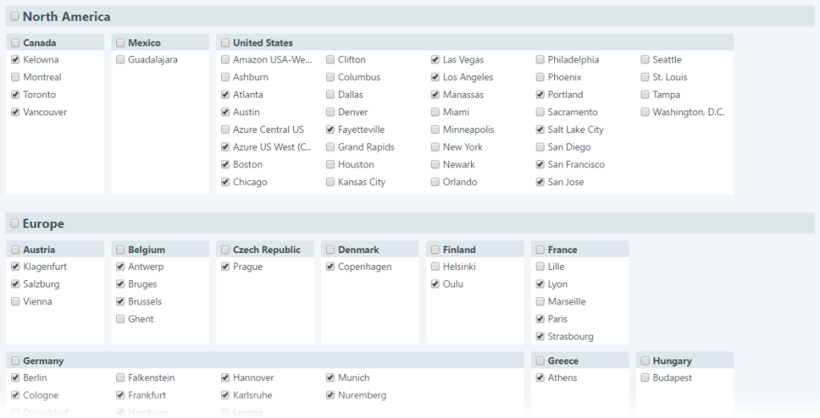Check the Columbus checkbox
This screenshot has width=820, height=418.
pos(330,77)
